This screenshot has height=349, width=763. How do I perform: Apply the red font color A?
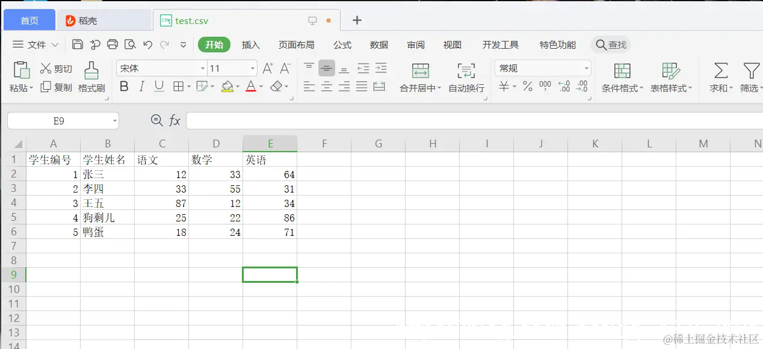250,87
